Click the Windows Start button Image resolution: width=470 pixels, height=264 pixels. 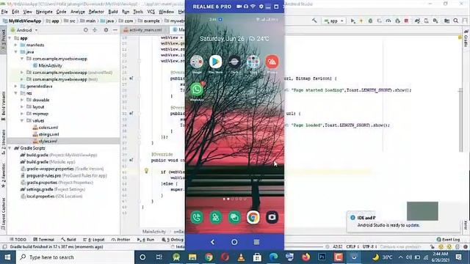click(7, 257)
